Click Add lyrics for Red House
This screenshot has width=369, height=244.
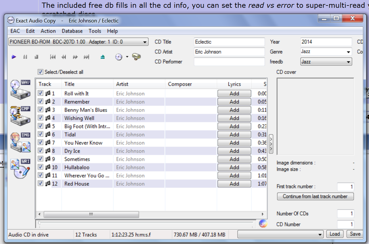[x=234, y=184]
